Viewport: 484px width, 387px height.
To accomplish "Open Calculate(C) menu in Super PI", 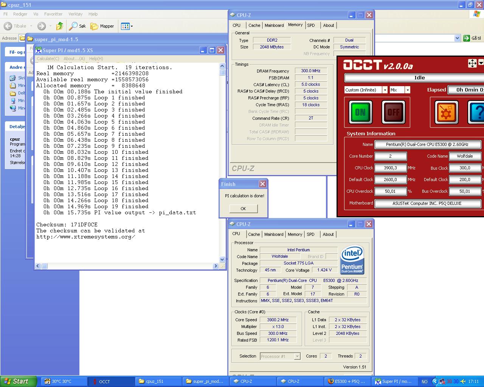I will tap(48, 59).
